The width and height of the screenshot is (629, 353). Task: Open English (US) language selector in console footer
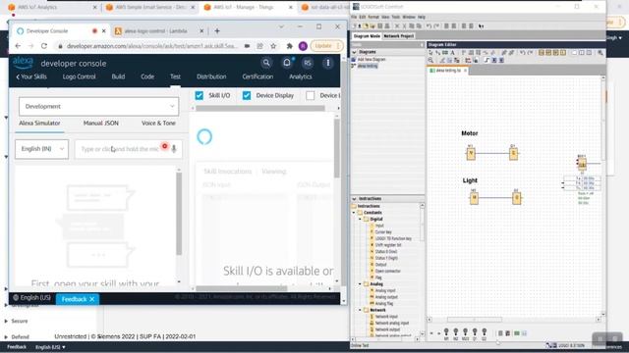click(31, 298)
